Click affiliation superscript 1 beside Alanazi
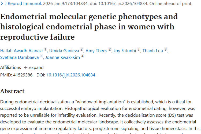Screen dimensions: 201x134 45,50
